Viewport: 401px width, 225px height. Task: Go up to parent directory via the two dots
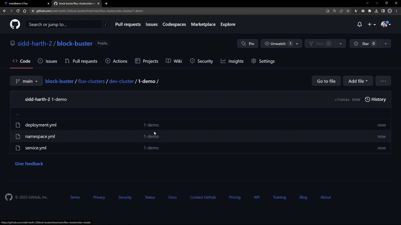[18, 114]
